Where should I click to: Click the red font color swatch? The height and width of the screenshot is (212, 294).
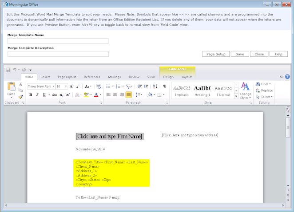(96, 95)
